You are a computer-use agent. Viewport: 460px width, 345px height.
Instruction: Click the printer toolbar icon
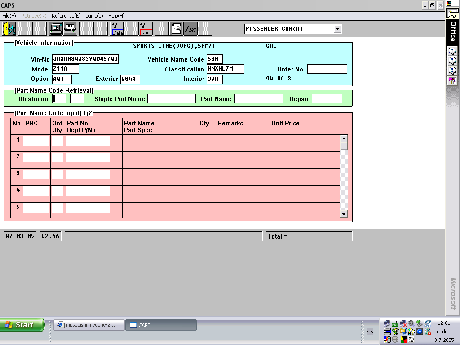point(70,29)
